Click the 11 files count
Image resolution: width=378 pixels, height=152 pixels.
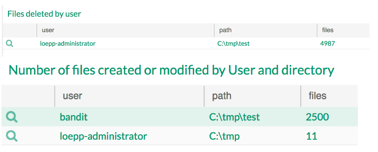pos(311,136)
